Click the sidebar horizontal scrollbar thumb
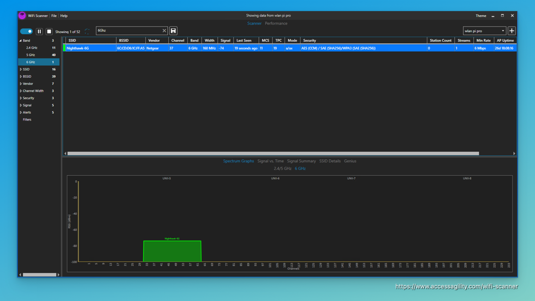 (x=40, y=275)
